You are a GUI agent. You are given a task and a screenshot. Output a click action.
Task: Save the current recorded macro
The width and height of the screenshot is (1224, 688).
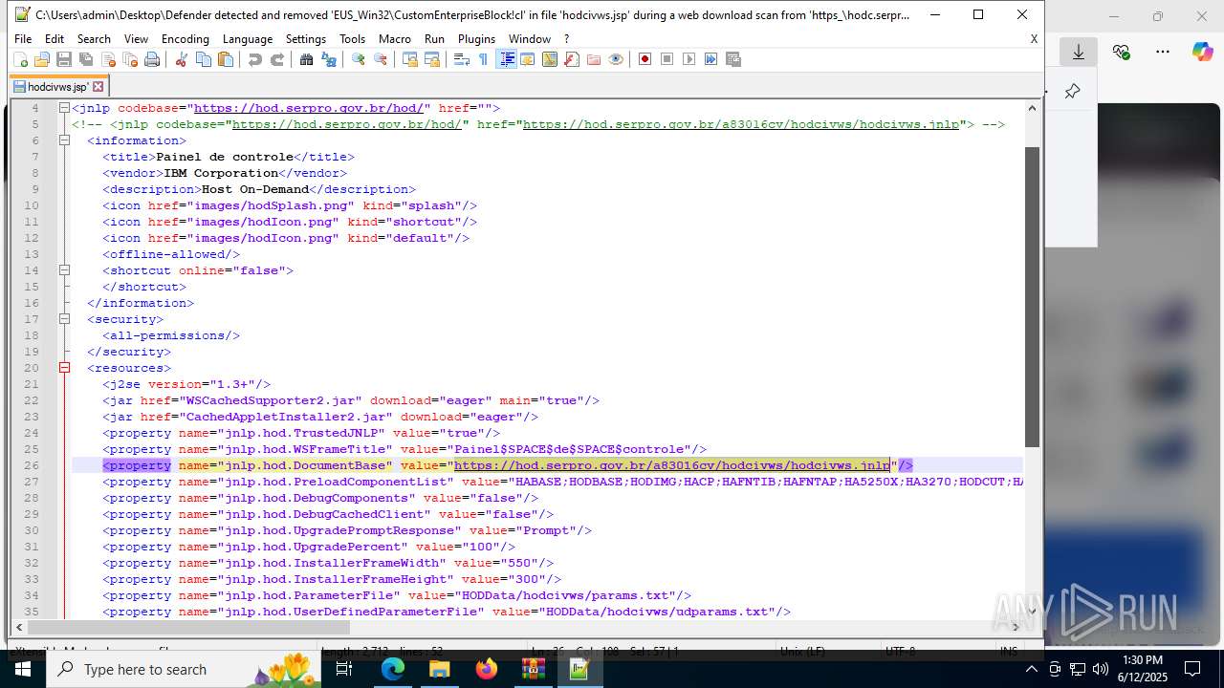[733, 59]
